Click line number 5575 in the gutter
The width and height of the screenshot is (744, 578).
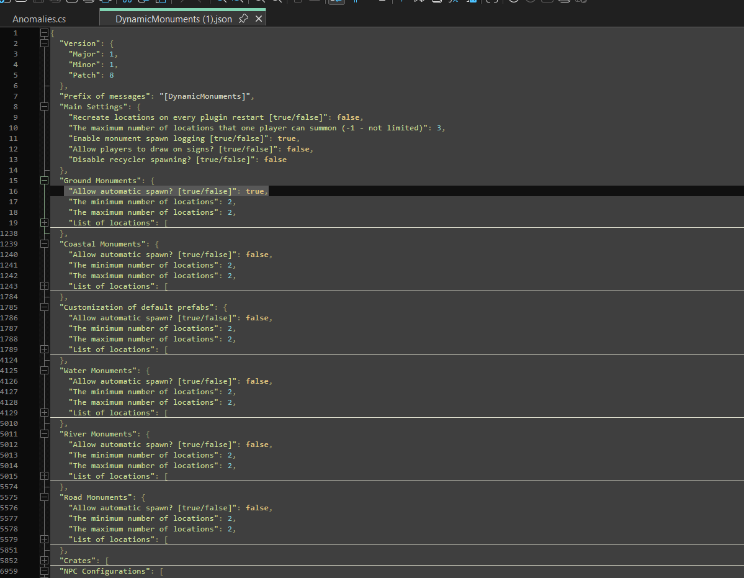pos(9,497)
